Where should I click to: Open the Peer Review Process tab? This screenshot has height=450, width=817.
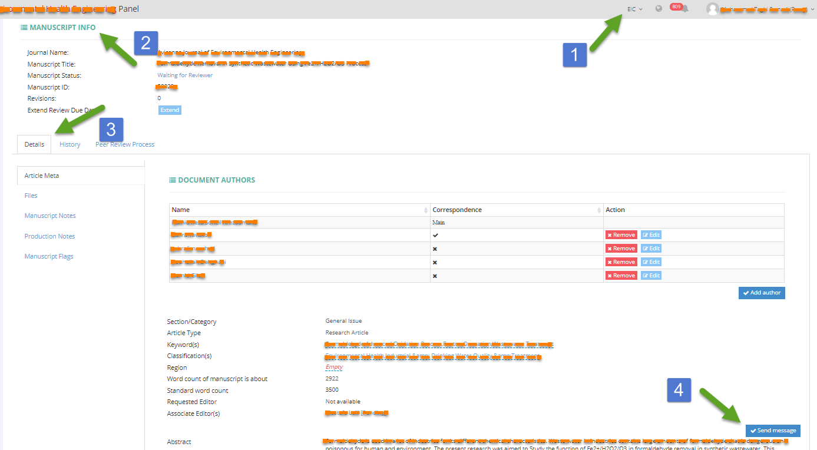click(125, 144)
